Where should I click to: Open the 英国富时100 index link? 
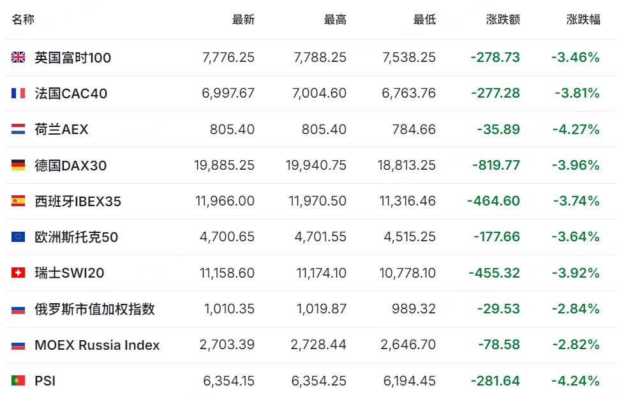73,58
